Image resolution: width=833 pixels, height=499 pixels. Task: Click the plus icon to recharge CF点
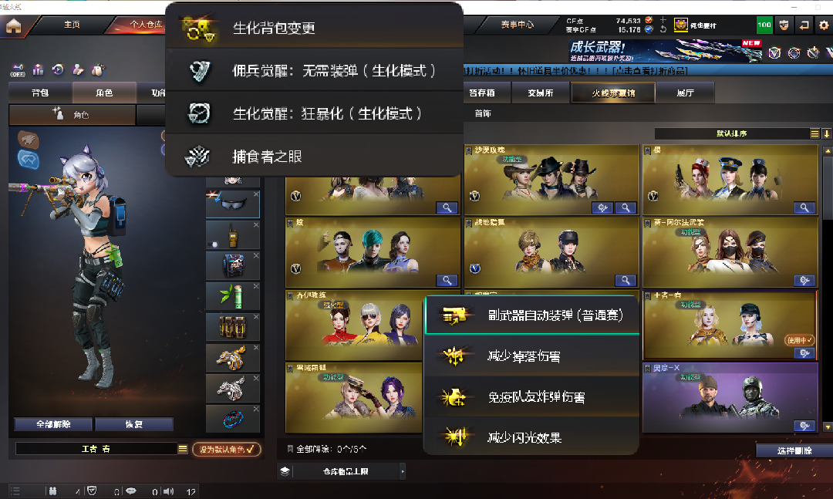pos(663,20)
